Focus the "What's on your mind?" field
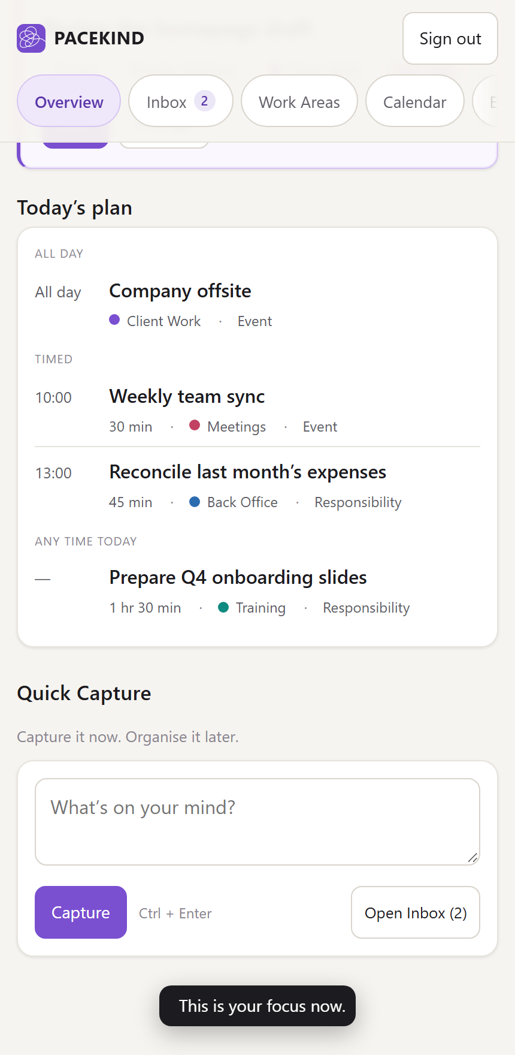515x1055 pixels. 257,822
